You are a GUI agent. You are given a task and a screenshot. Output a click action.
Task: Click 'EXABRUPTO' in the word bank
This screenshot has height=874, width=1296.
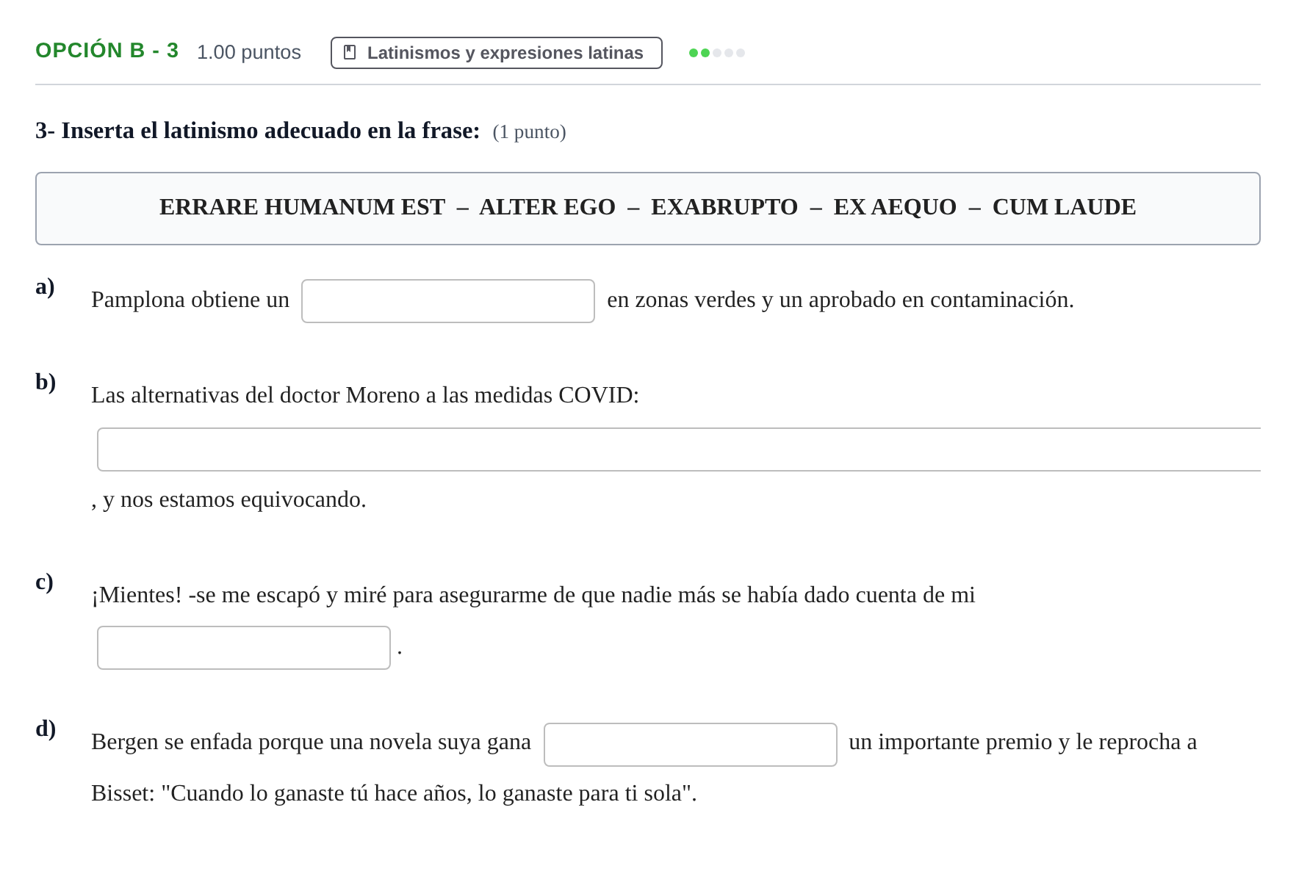pyautogui.click(x=724, y=207)
